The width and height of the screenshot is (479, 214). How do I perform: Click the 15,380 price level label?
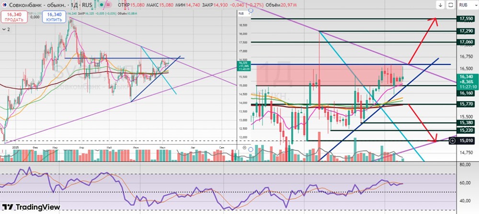(466, 123)
